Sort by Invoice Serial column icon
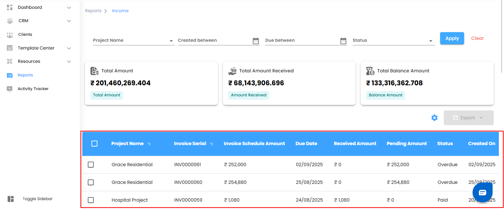Screen dimensions: 504x209 tap(212, 144)
